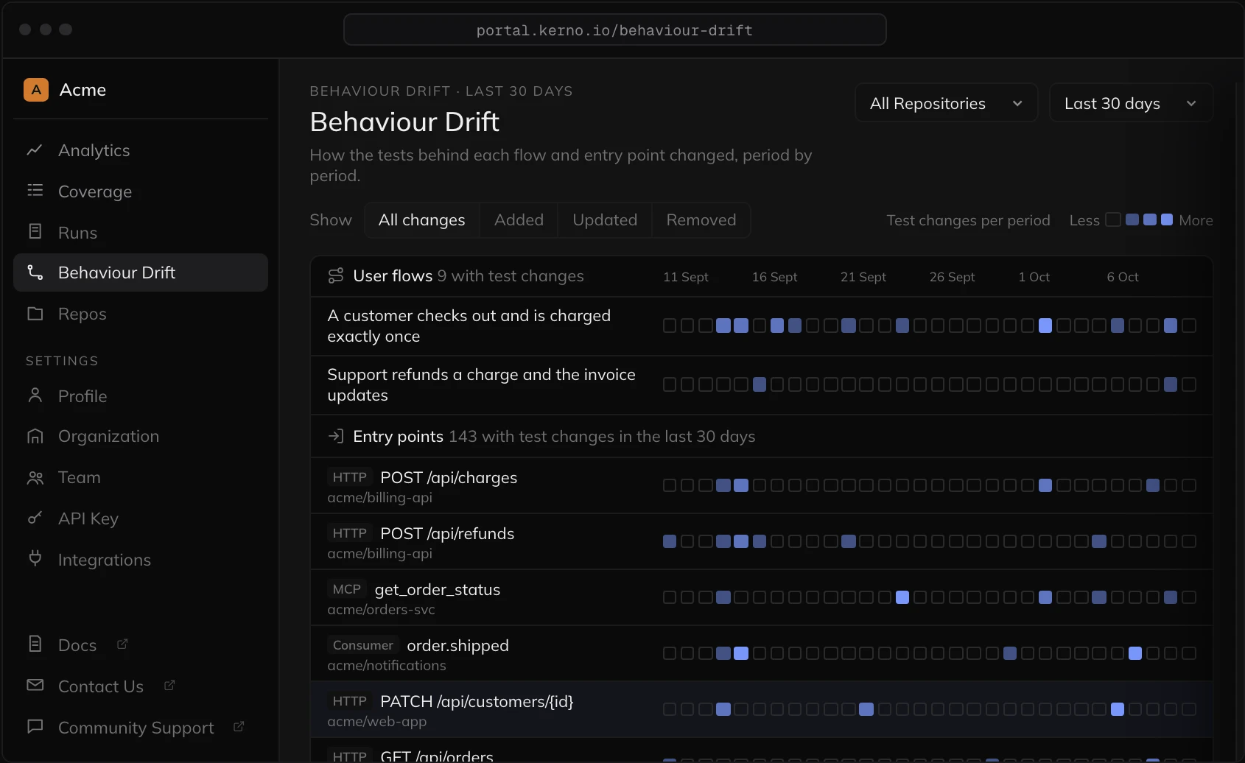The width and height of the screenshot is (1245, 763).
Task: Click the HTTP badge on POST /api/charges
Action: (x=349, y=477)
